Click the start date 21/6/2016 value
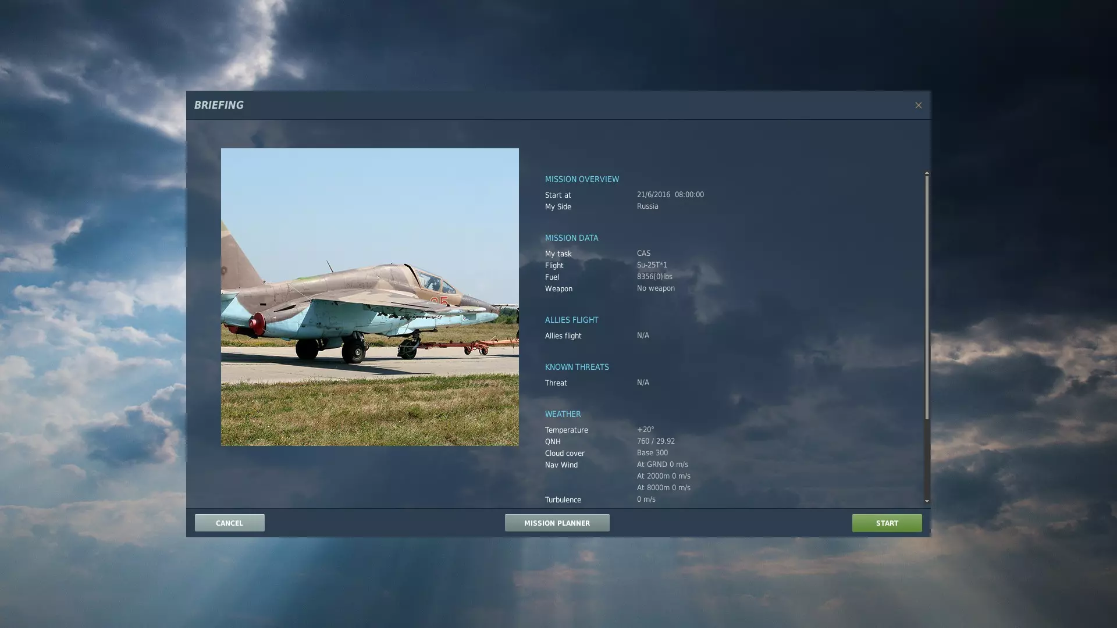This screenshot has height=628, width=1117. point(653,195)
